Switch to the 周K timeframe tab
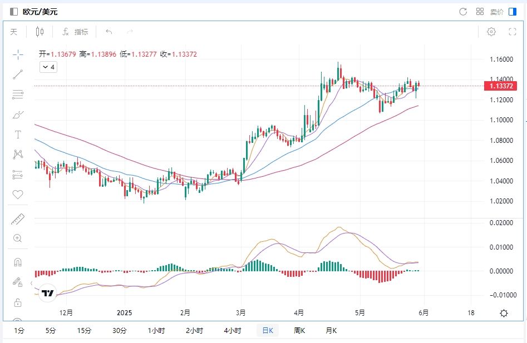Image resolution: width=527 pixels, height=343 pixels. point(299,330)
